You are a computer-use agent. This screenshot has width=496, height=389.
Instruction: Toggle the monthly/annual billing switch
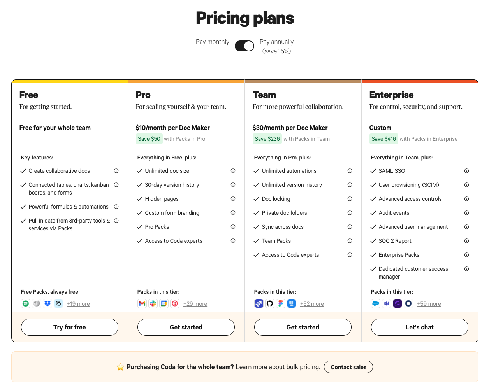click(x=244, y=46)
